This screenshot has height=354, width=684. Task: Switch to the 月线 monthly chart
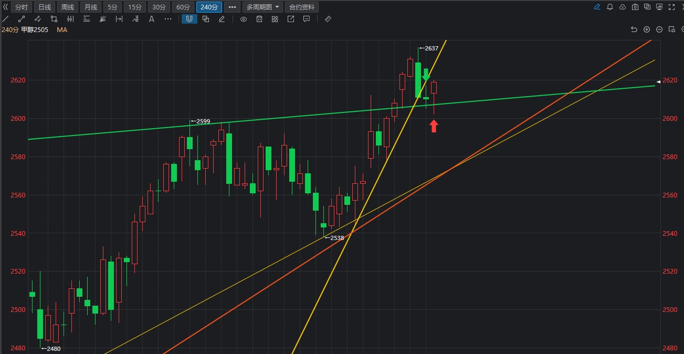pyautogui.click(x=90, y=7)
